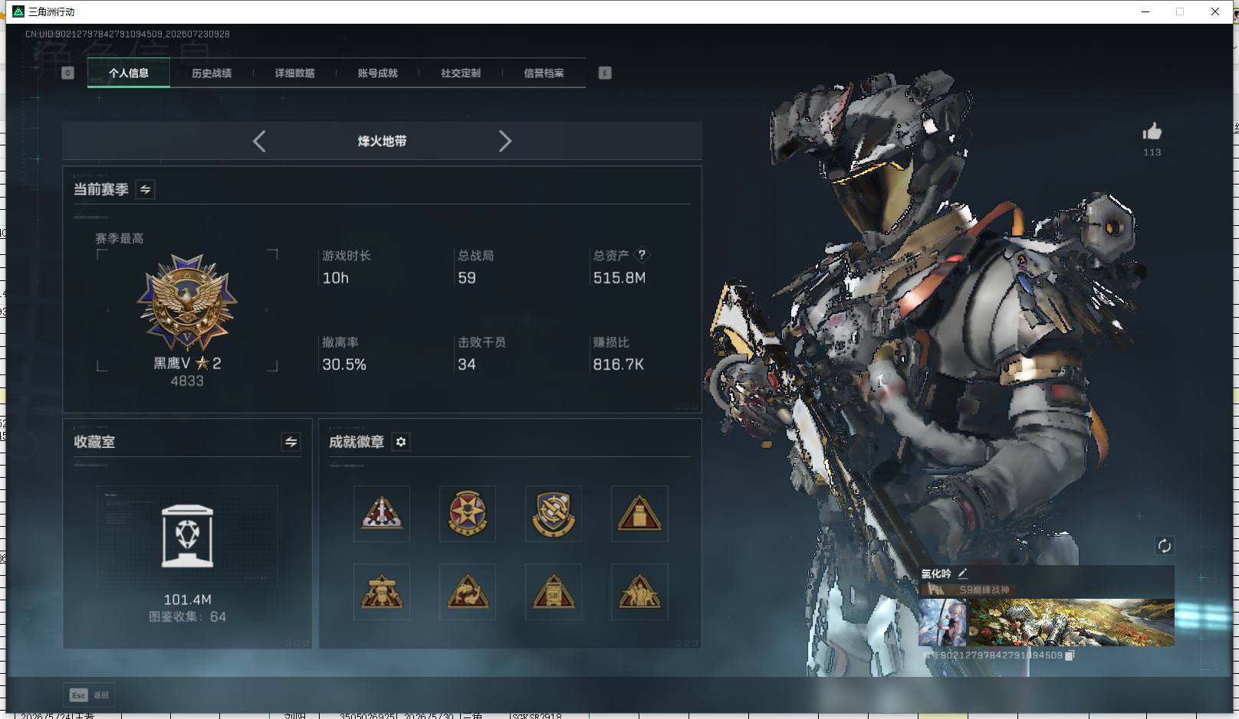Open the 详细数据 tab
This screenshot has height=719, width=1239.
point(295,73)
